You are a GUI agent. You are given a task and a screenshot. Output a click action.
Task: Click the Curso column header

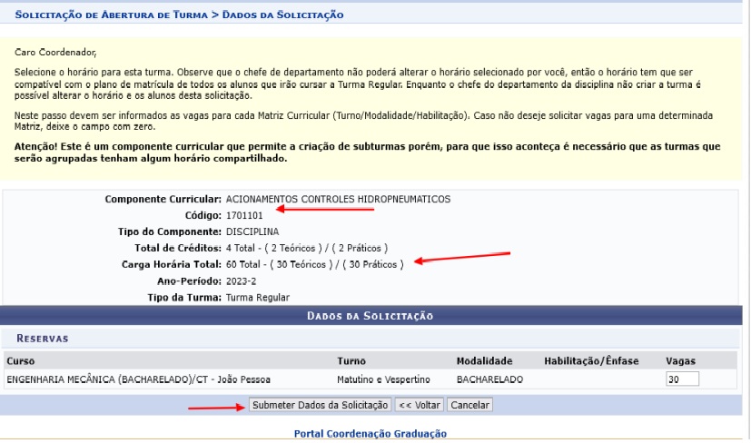coord(21,361)
